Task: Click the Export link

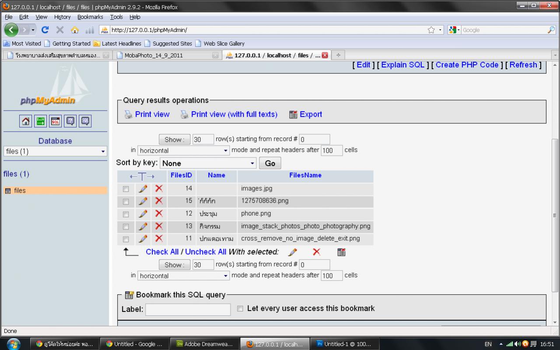Action: click(x=311, y=114)
